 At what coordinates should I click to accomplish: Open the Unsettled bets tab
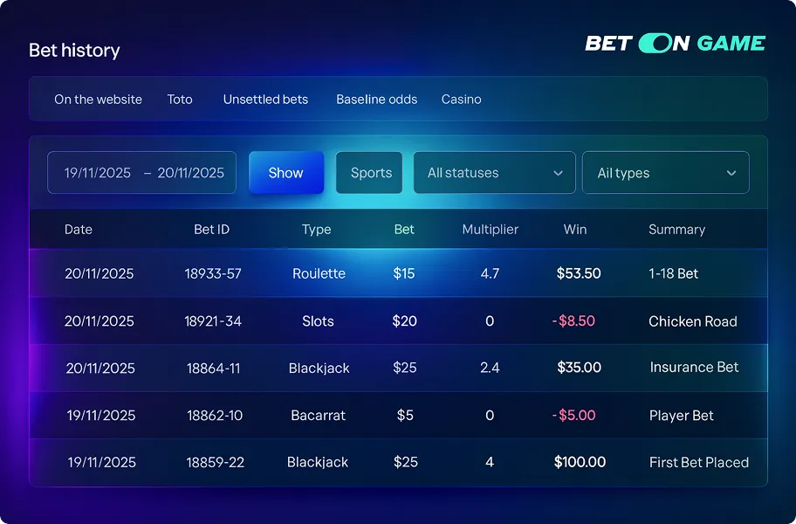click(x=265, y=100)
